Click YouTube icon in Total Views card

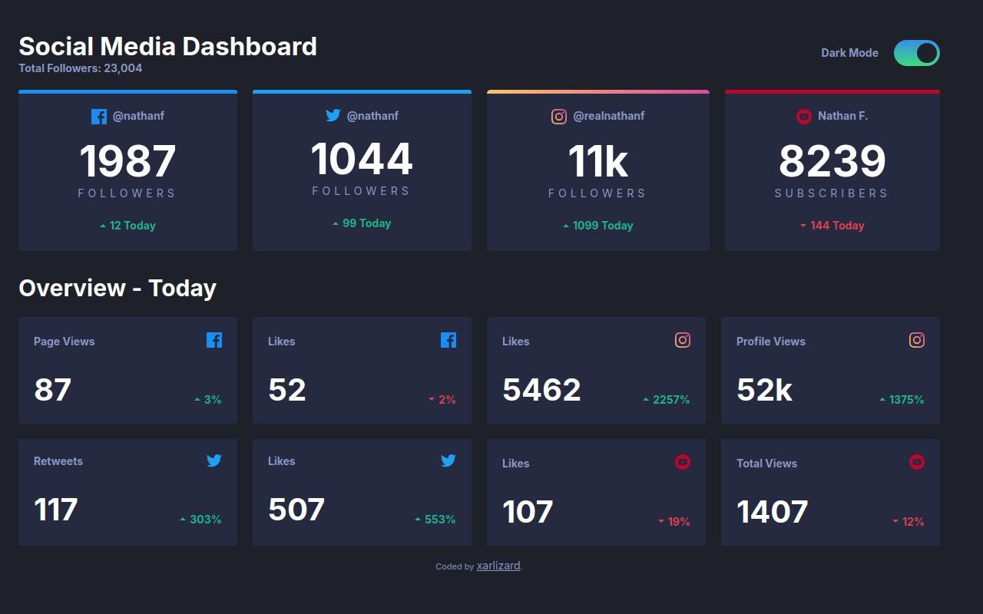point(917,462)
